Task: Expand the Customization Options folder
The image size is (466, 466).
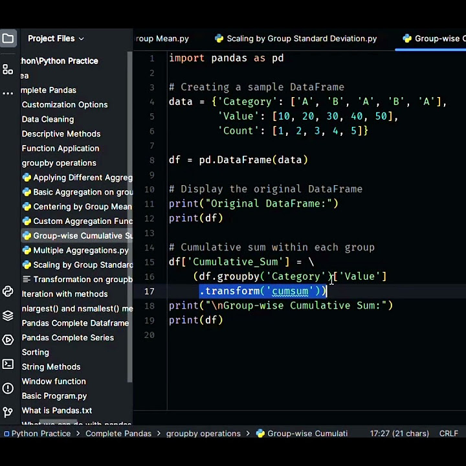Action: 65,105
